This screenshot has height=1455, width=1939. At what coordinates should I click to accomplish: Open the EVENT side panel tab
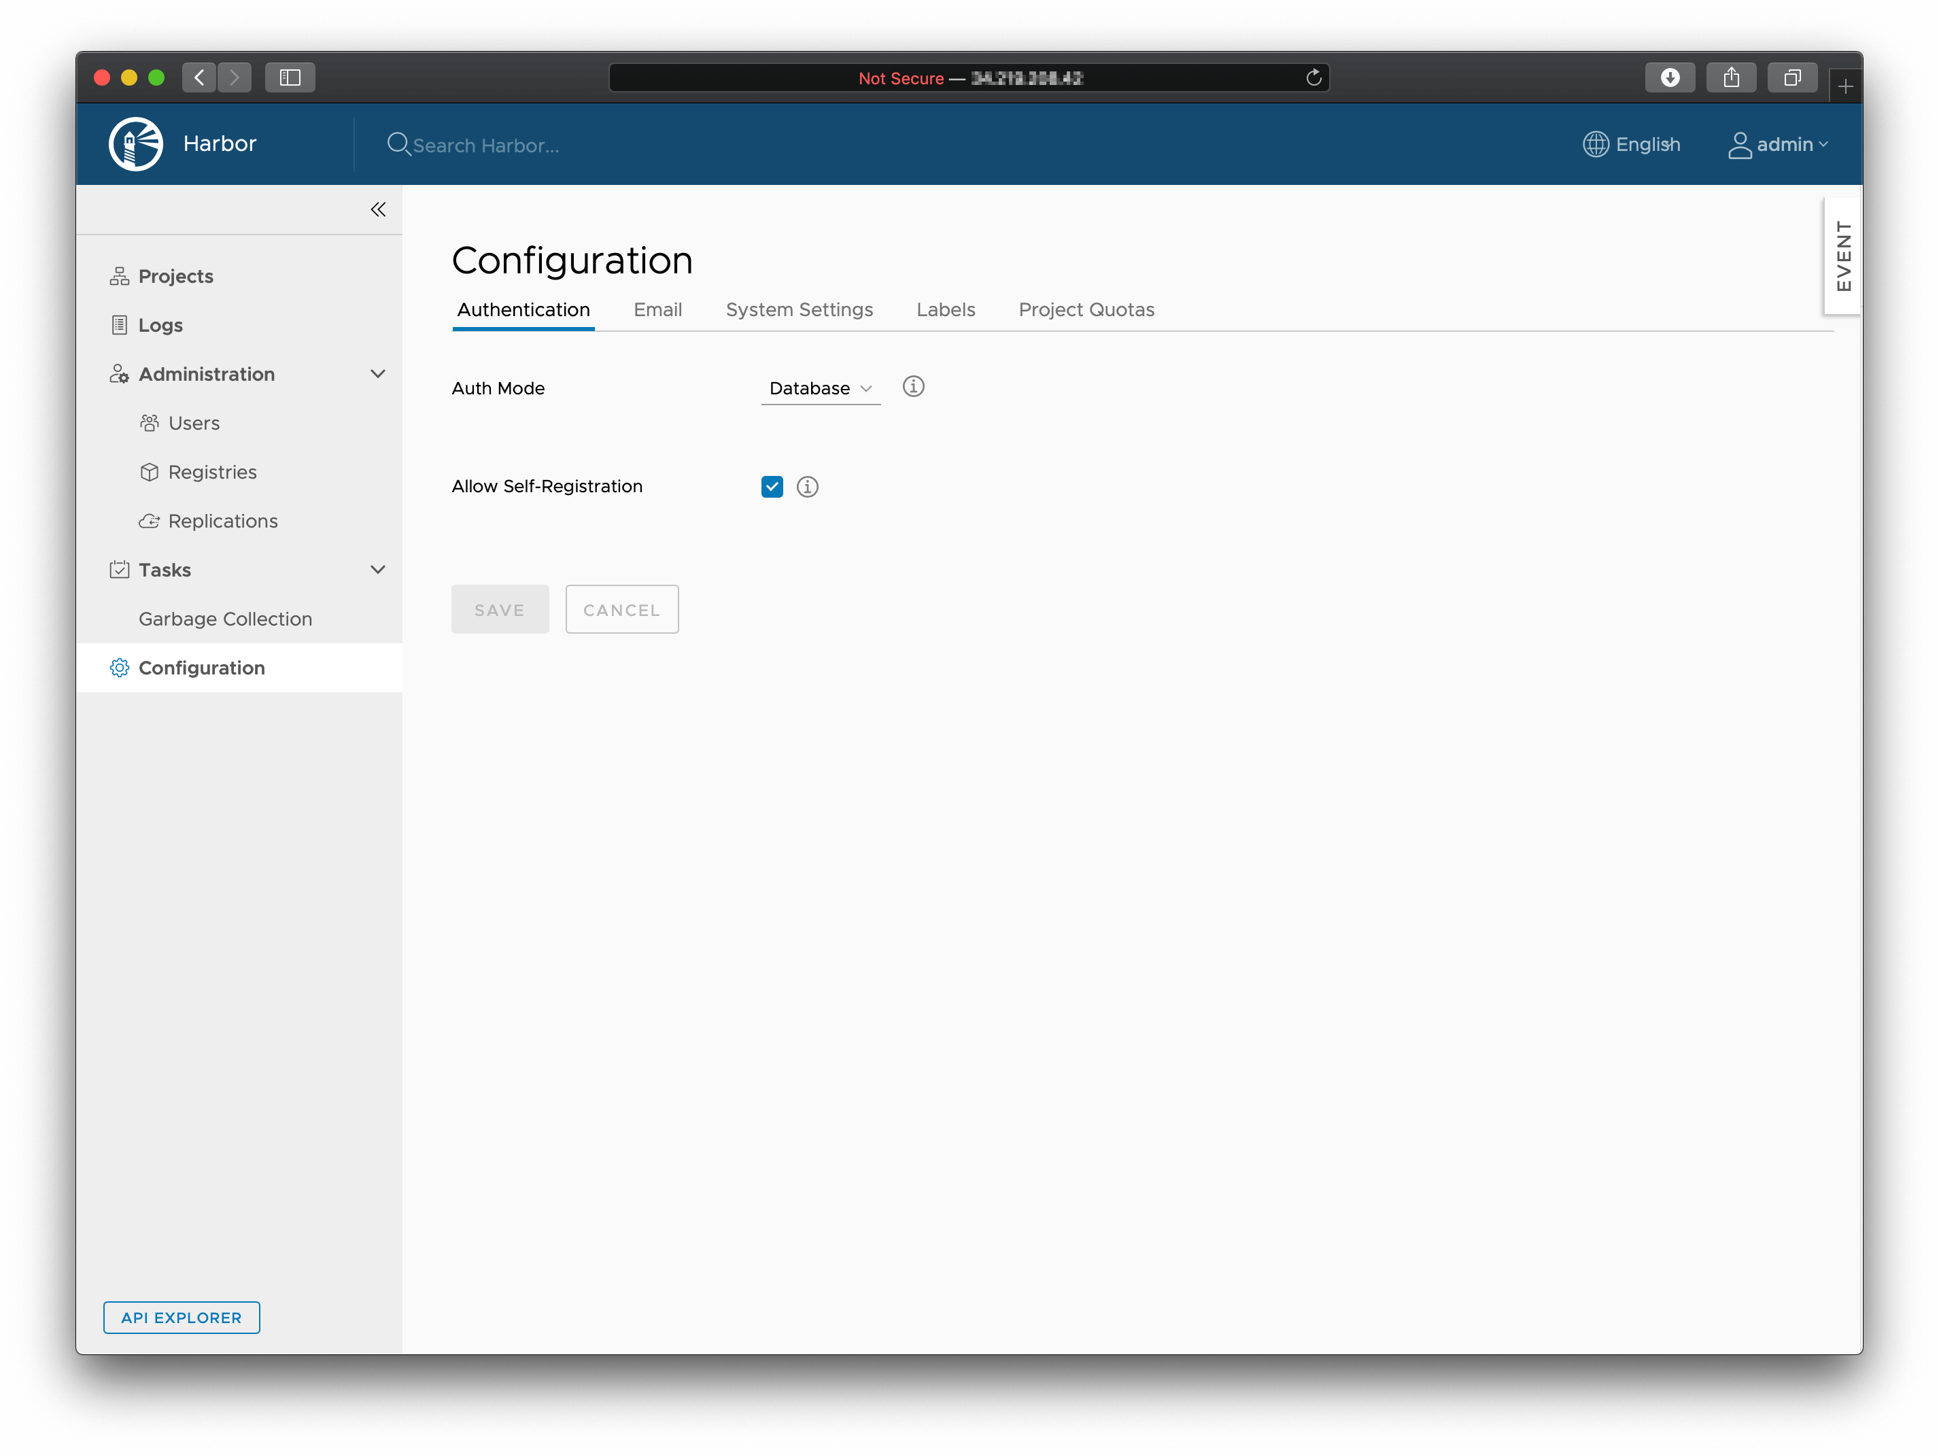pos(1843,256)
